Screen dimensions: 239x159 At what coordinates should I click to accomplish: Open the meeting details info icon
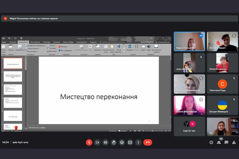(211, 142)
